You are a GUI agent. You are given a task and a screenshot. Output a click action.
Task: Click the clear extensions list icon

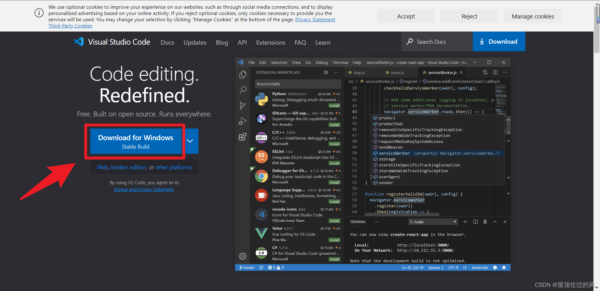(x=326, y=72)
